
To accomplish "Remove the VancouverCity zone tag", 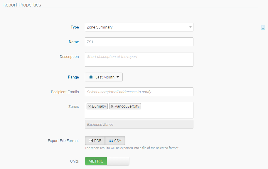I will [112, 106].
